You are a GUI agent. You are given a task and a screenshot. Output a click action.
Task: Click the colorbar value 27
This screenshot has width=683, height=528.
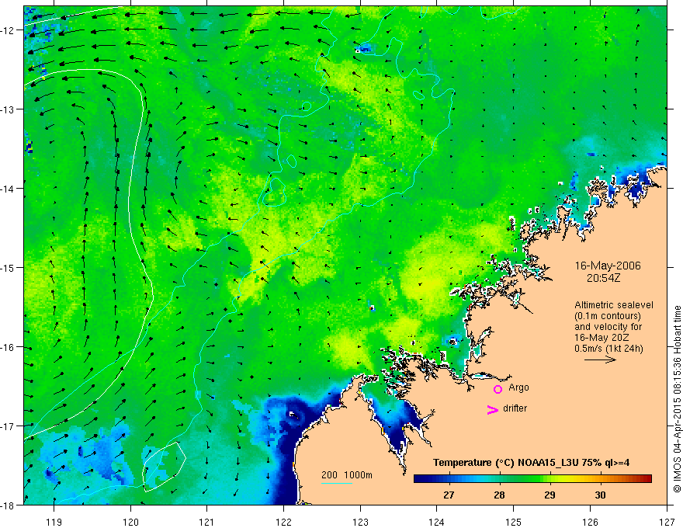pos(449,495)
